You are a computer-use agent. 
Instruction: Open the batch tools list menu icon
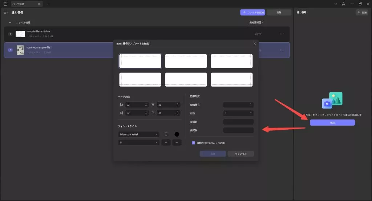[6, 12]
